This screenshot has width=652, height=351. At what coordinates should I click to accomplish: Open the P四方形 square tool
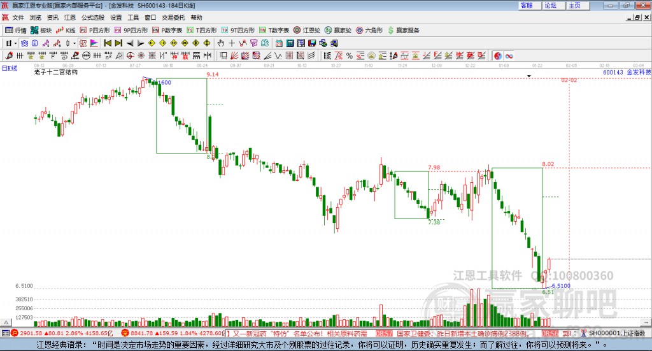point(94,31)
